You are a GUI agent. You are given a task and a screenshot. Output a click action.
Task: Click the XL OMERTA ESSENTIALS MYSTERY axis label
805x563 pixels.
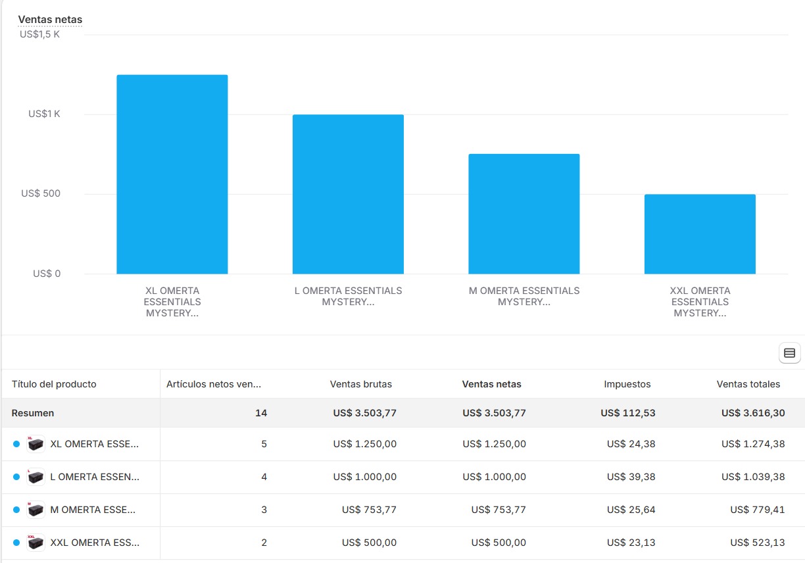pyautogui.click(x=172, y=302)
